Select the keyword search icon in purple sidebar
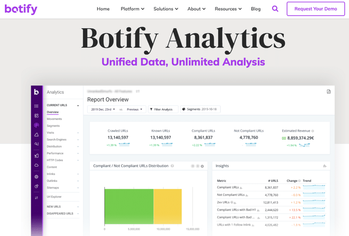349x236 pixels. [37, 144]
